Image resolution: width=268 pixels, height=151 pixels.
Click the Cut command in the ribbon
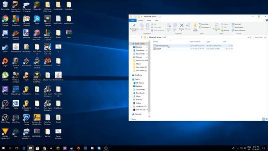coord(154,24)
